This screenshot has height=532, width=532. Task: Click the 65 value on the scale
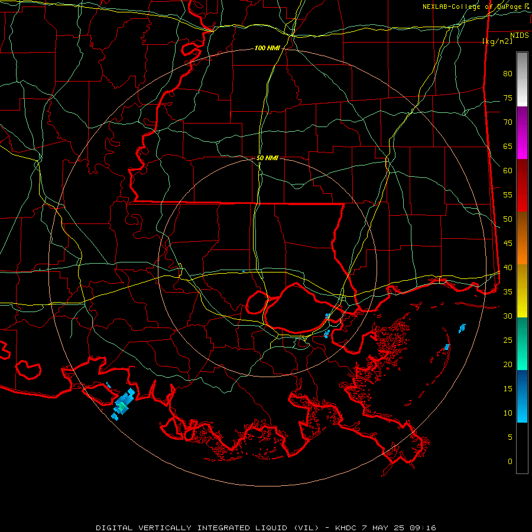(x=508, y=147)
